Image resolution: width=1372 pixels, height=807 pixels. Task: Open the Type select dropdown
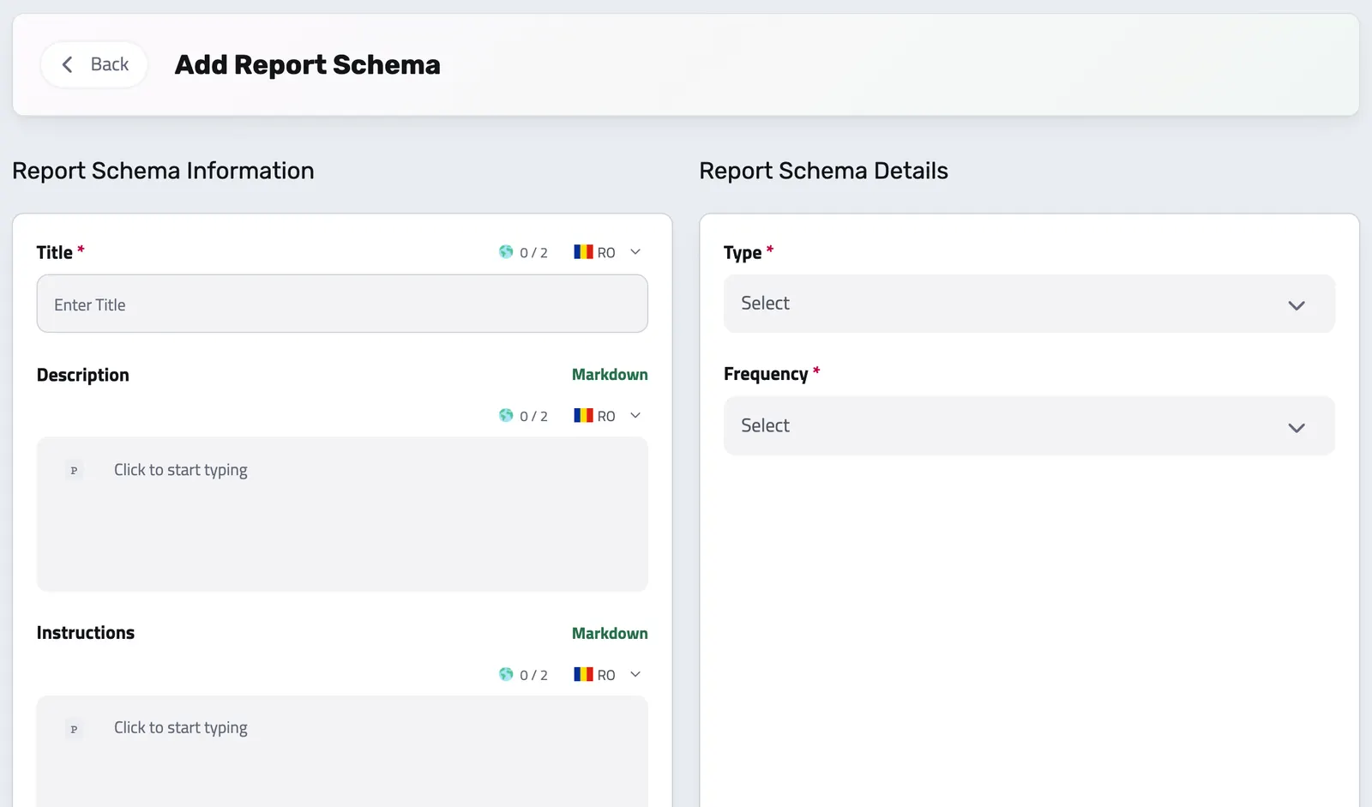tap(1029, 304)
